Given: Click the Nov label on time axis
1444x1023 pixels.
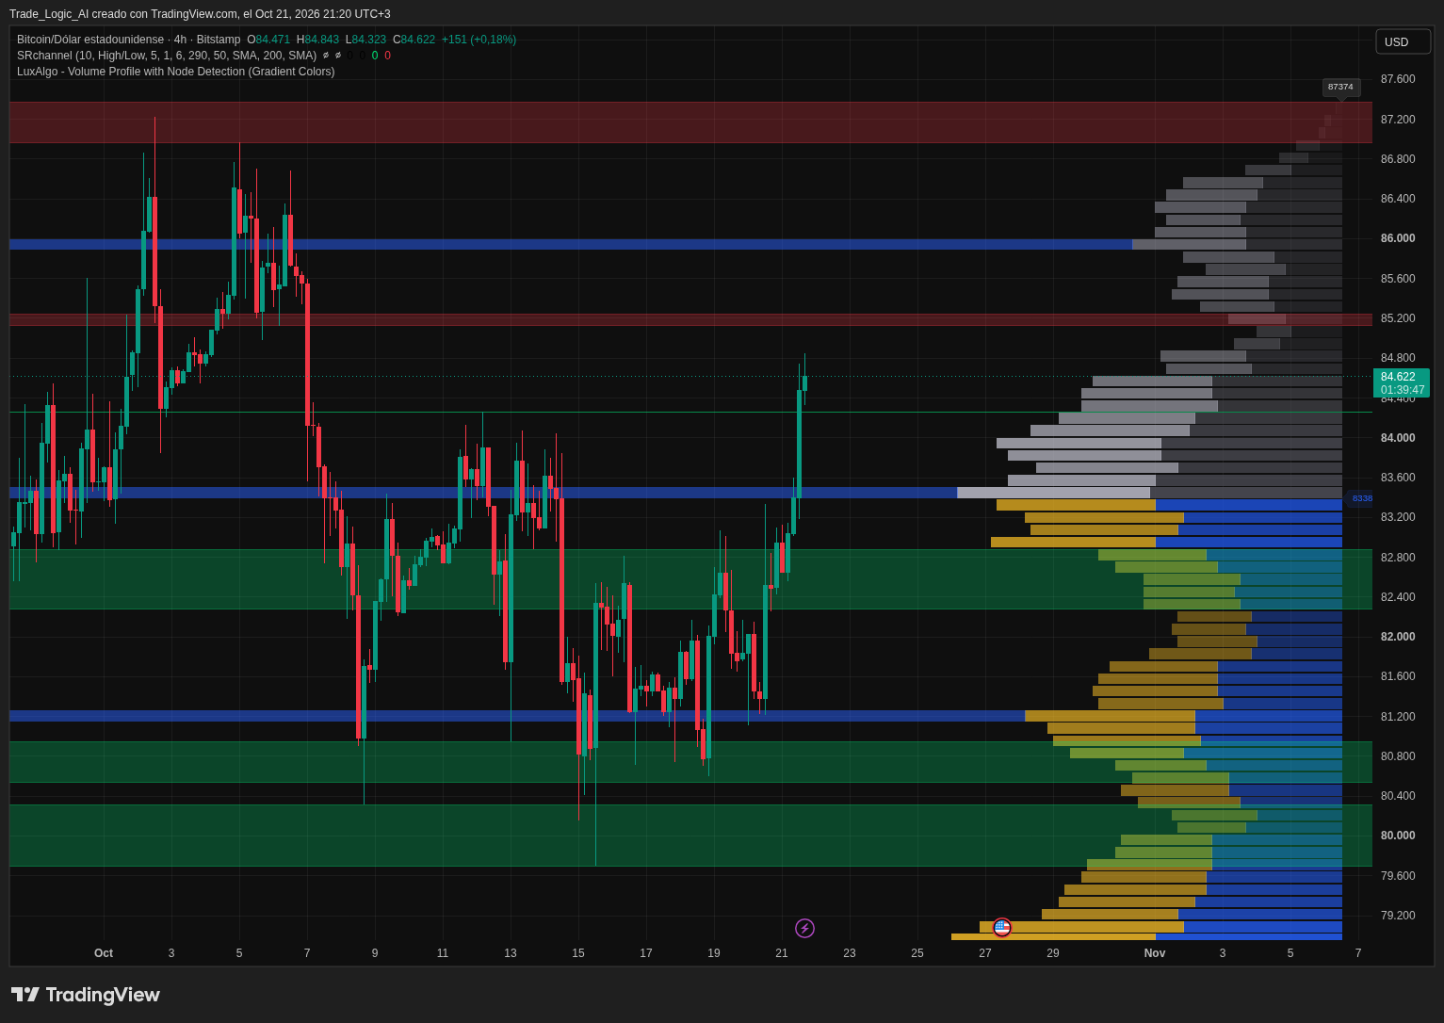Looking at the screenshot, I should (x=1155, y=953).
